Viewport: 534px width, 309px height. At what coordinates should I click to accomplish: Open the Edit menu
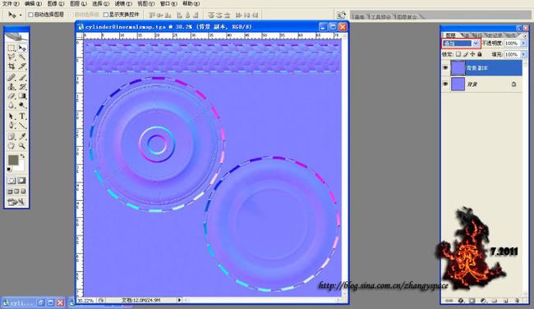(33, 4)
